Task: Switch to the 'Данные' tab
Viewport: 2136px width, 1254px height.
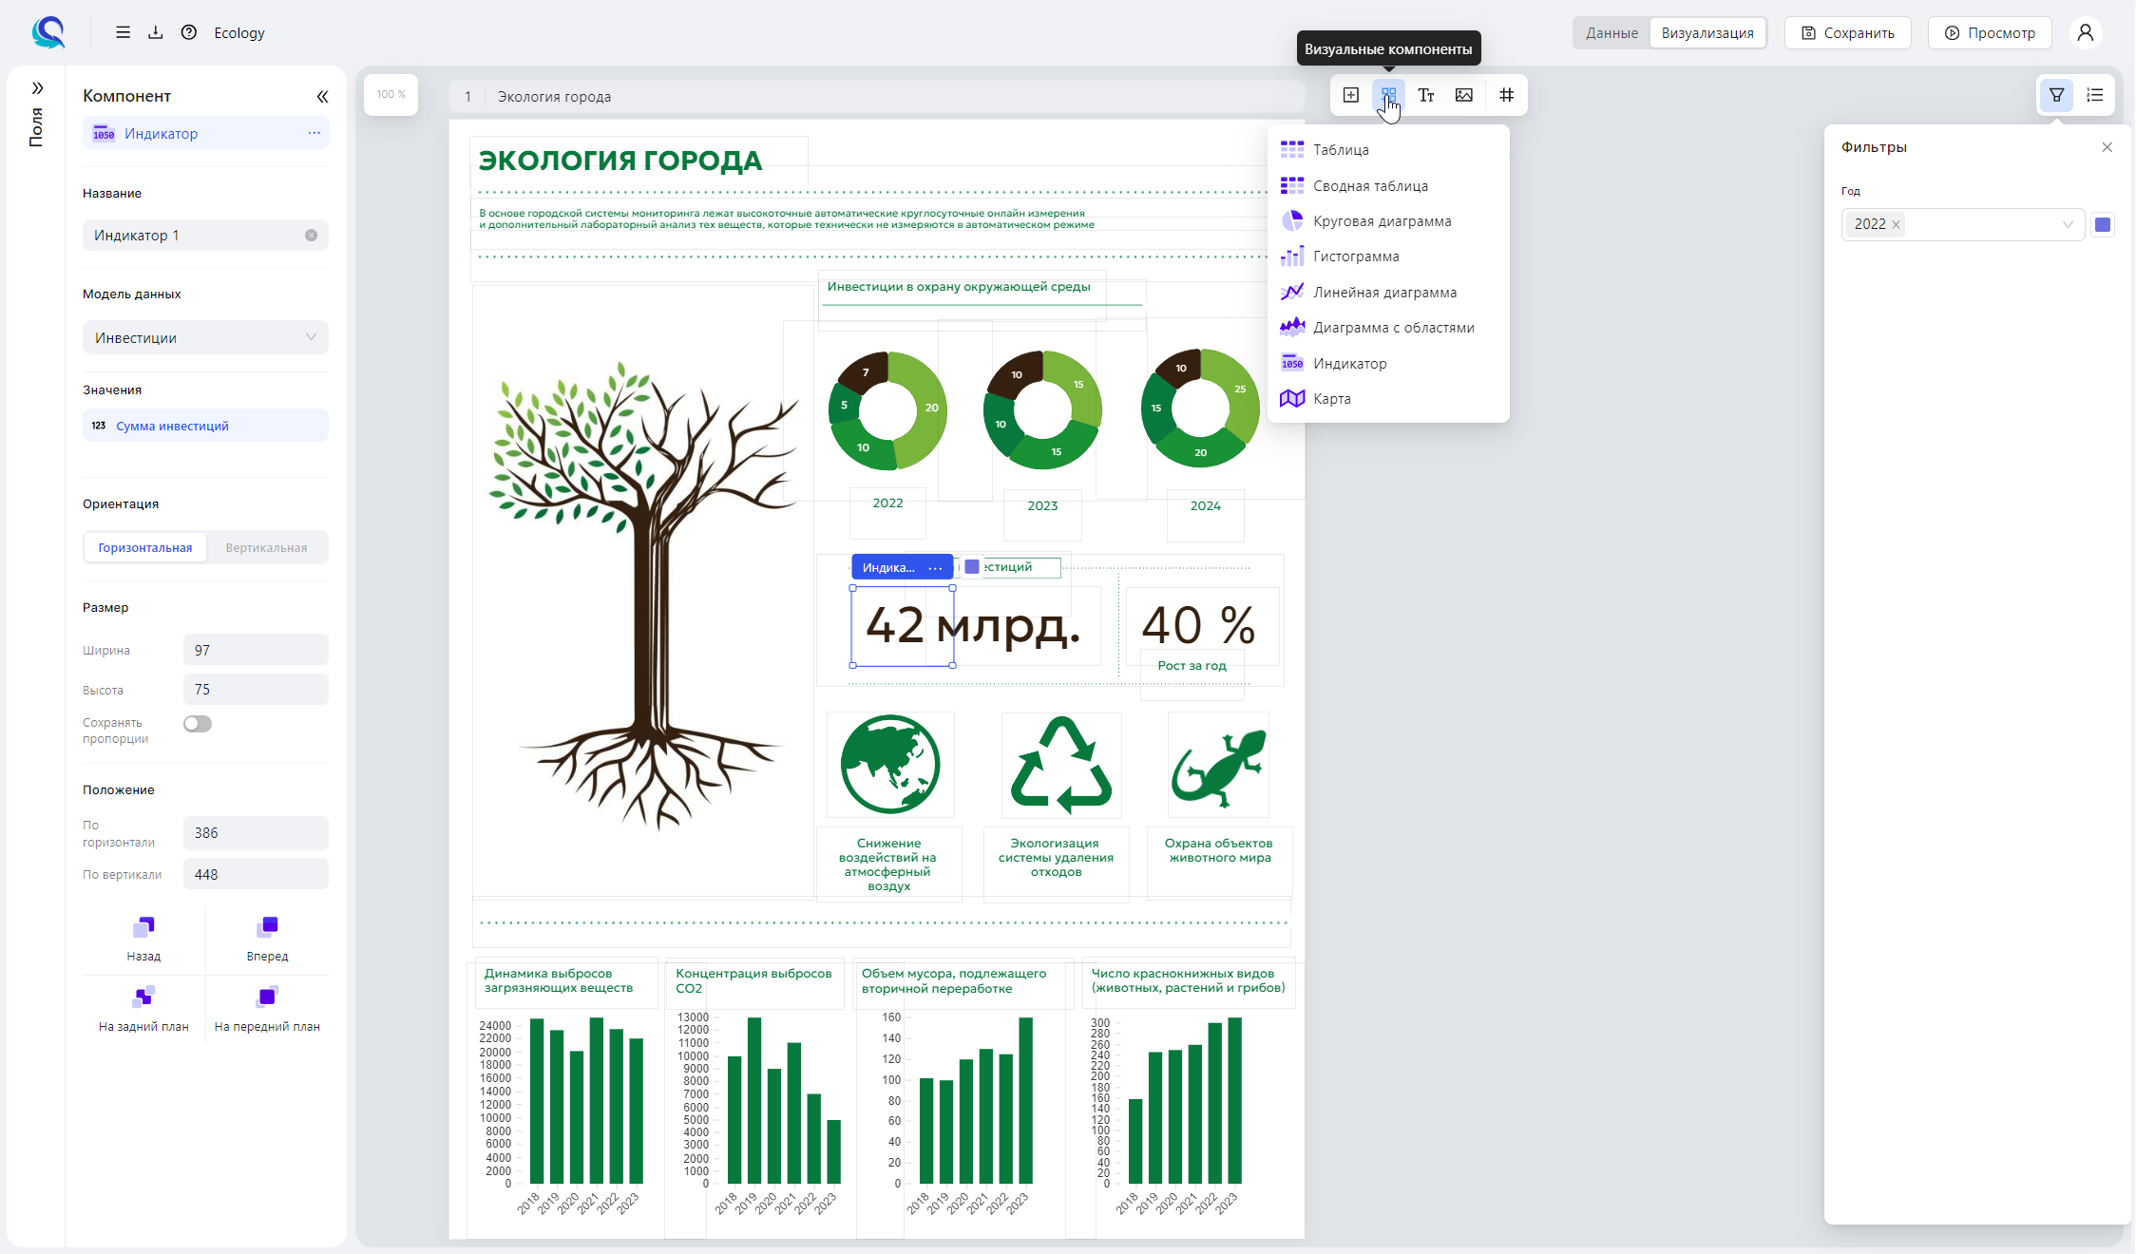Action: pyautogui.click(x=1612, y=33)
